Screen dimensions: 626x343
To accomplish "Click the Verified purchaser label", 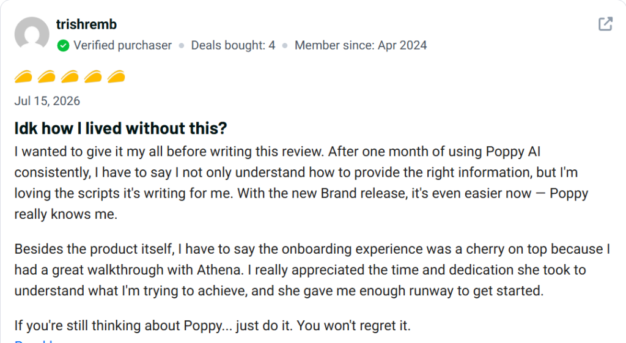I will click(x=122, y=45).
